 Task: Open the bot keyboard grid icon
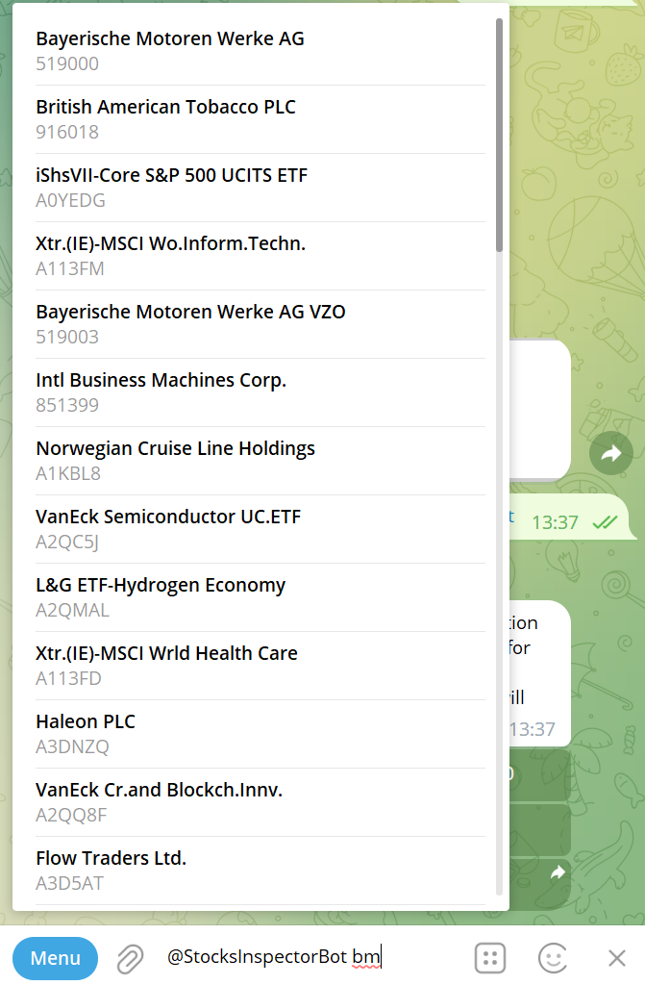490,958
